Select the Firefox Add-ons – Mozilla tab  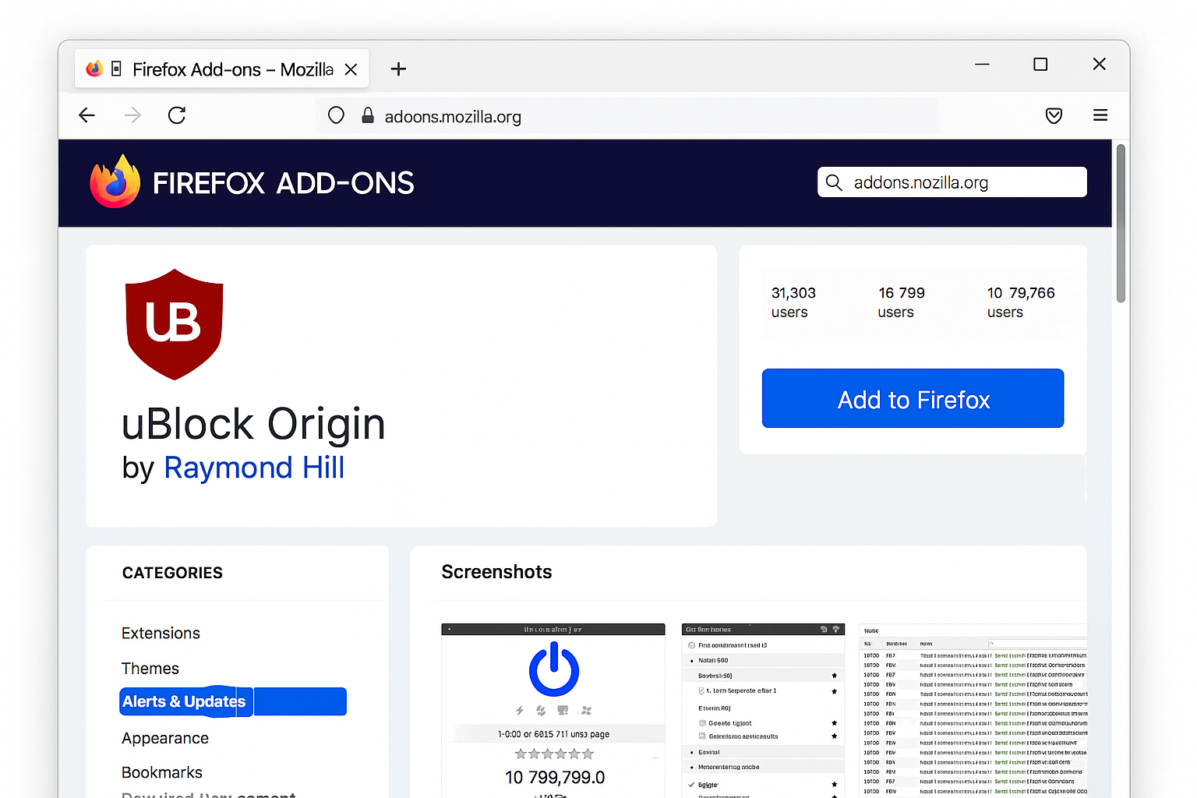pyautogui.click(x=221, y=69)
